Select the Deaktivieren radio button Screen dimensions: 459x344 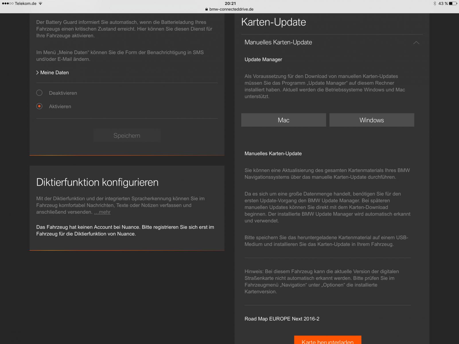[x=39, y=93]
